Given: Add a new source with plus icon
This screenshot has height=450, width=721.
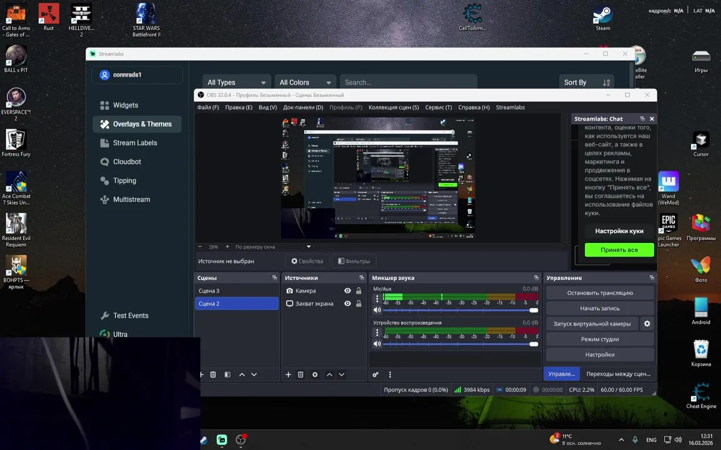Looking at the screenshot, I should click(x=288, y=374).
